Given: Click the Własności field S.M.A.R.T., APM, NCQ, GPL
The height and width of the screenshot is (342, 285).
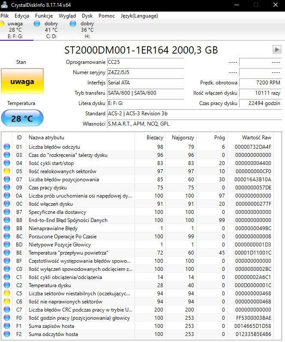Looking at the screenshot, I should click(194, 124).
